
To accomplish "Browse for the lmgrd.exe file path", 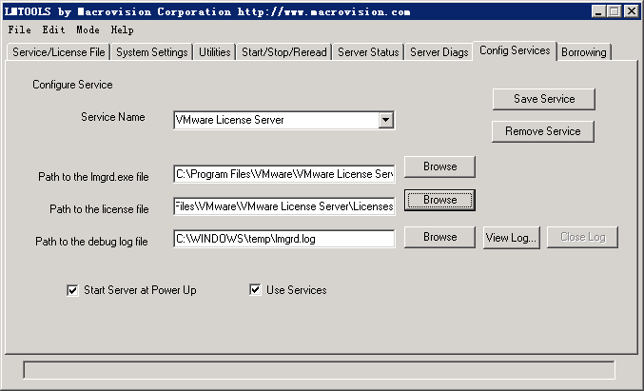I will (x=439, y=166).
